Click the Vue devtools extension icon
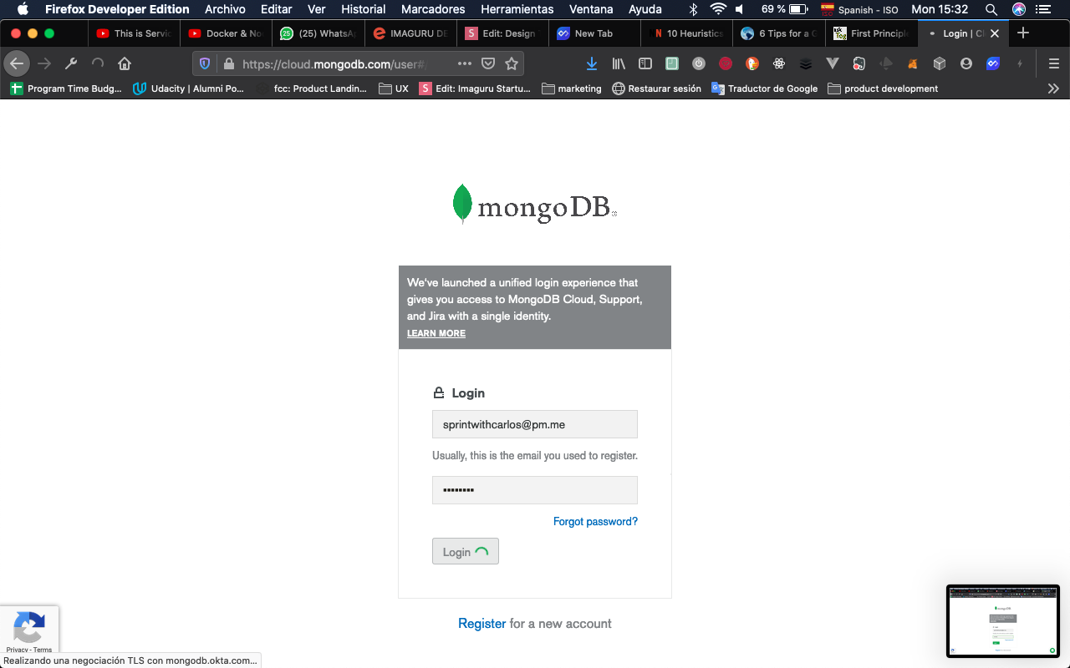 click(833, 63)
